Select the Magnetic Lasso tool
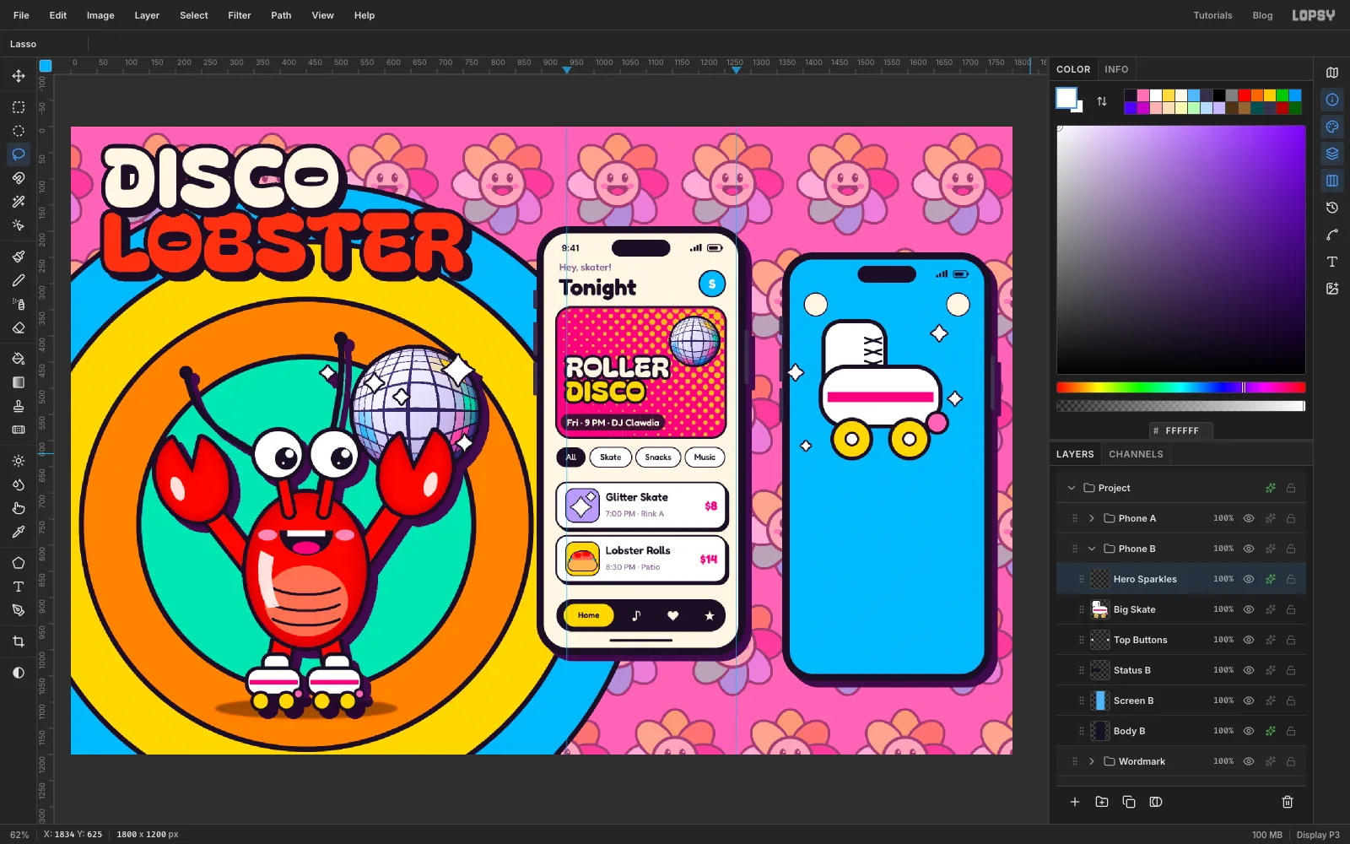1350x844 pixels. [19, 178]
